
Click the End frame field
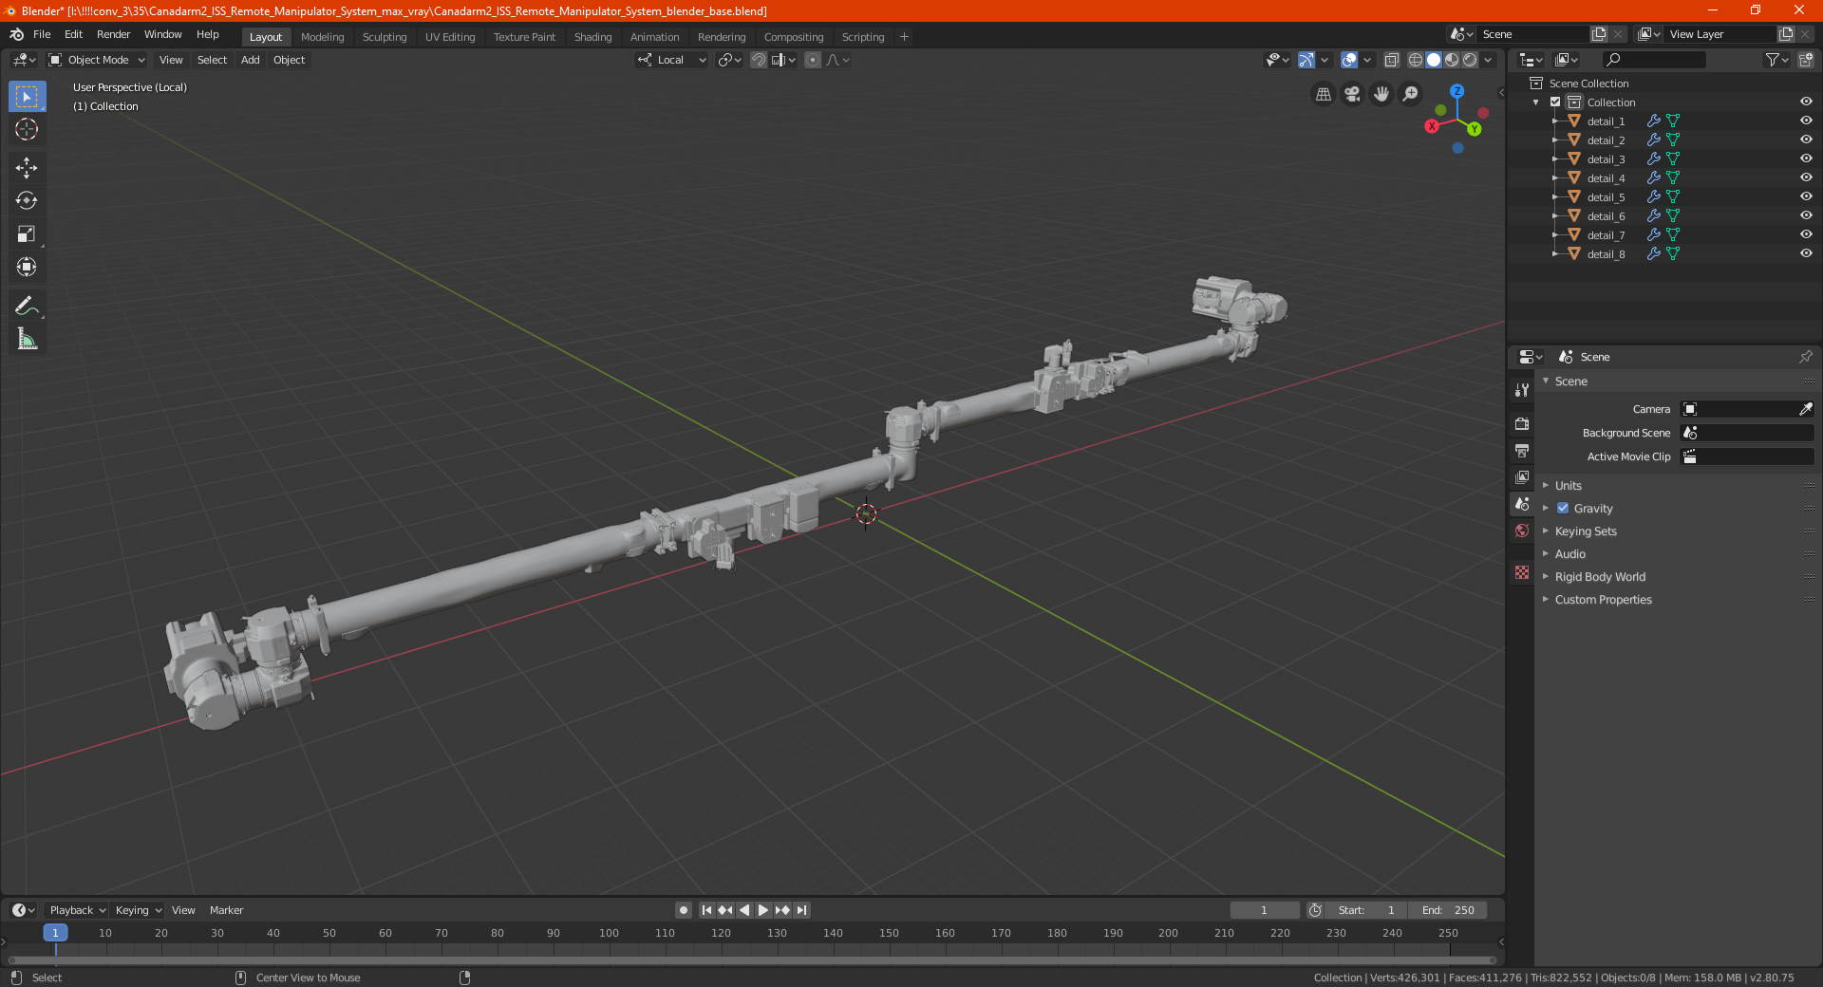tap(1447, 910)
